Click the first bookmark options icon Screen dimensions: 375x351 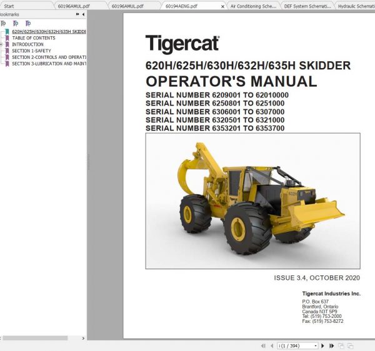tap(3, 23)
